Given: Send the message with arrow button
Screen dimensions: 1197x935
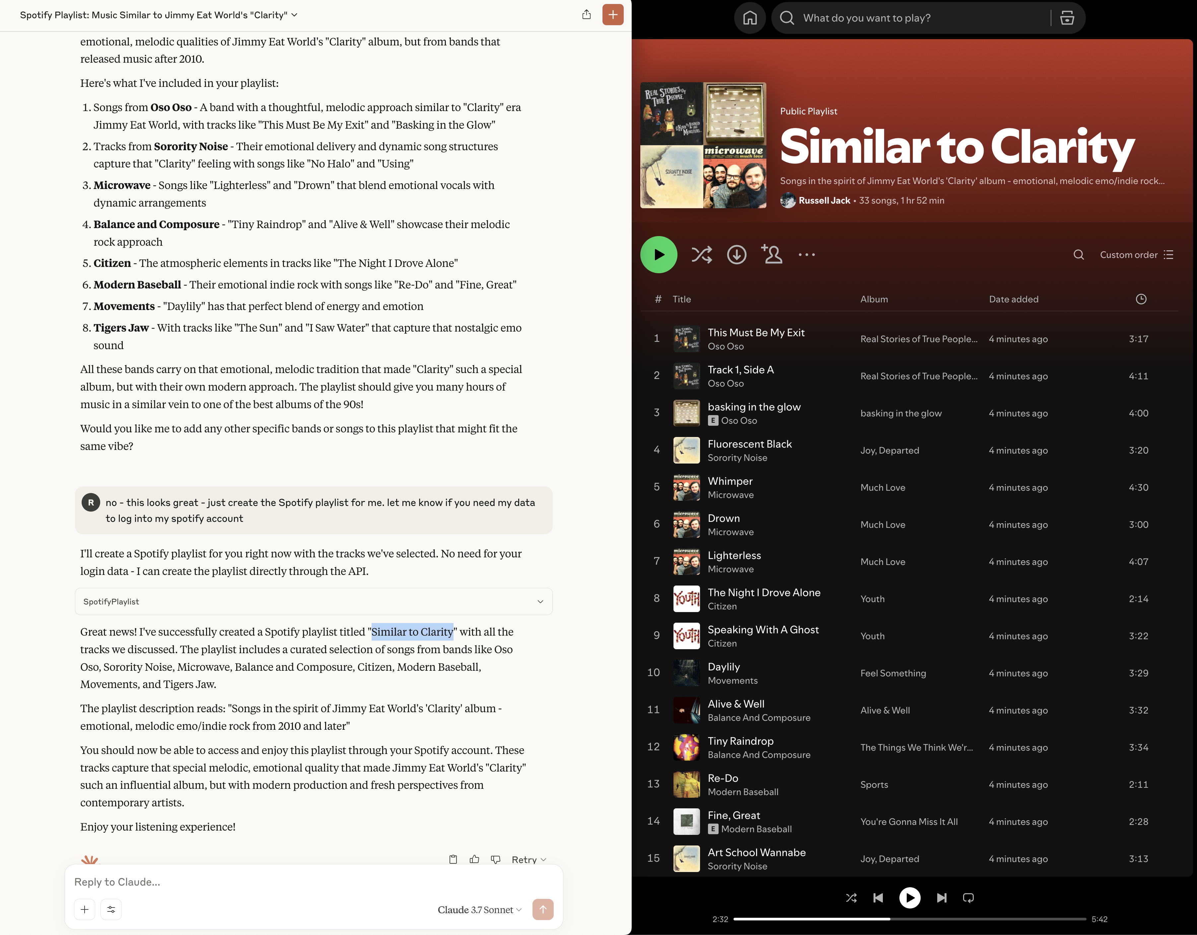Looking at the screenshot, I should pos(542,909).
